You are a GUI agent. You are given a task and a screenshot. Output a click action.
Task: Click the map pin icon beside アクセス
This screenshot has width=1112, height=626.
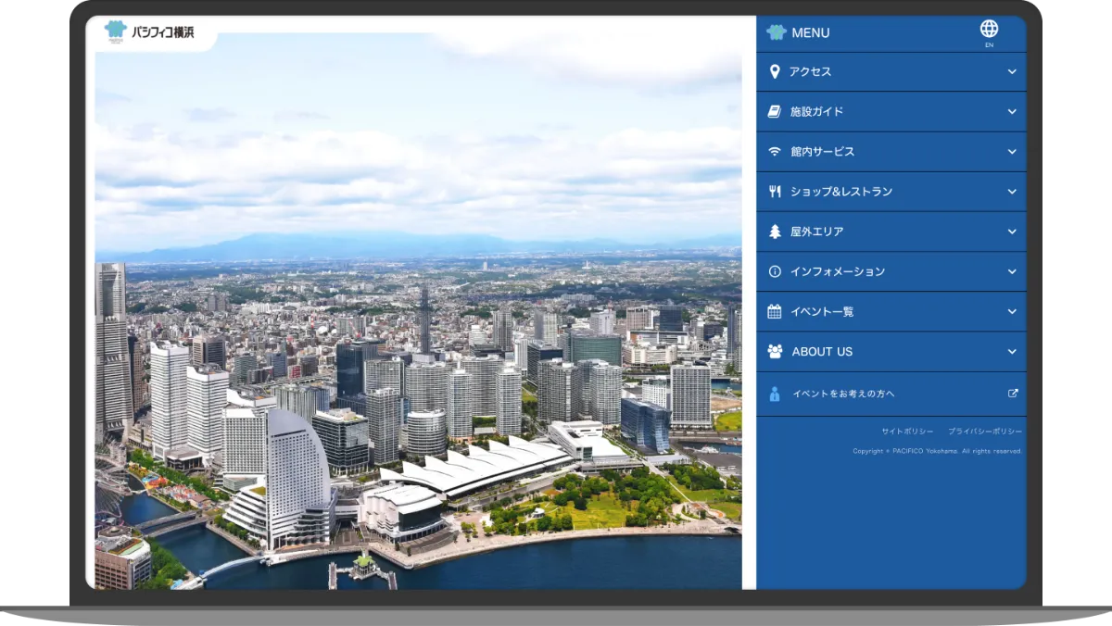click(x=775, y=71)
